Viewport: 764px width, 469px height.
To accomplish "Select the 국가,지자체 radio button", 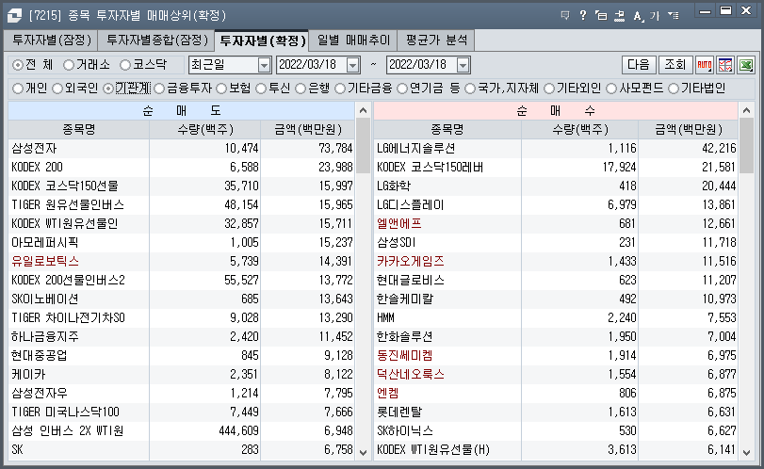I will click(470, 89).
